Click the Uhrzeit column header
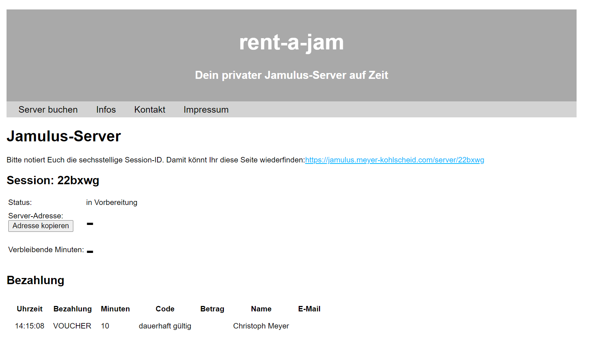The width and height of the screenshot is (590, 363). [x=30, y=309]
